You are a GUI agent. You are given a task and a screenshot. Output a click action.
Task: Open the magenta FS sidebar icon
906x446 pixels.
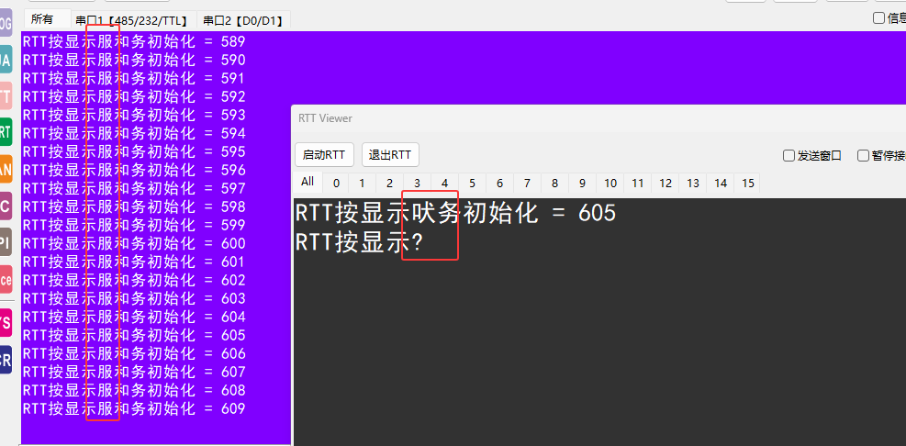coord(6,323)
